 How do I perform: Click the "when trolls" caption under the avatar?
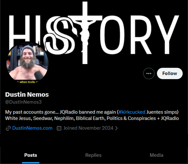(27, 82)
